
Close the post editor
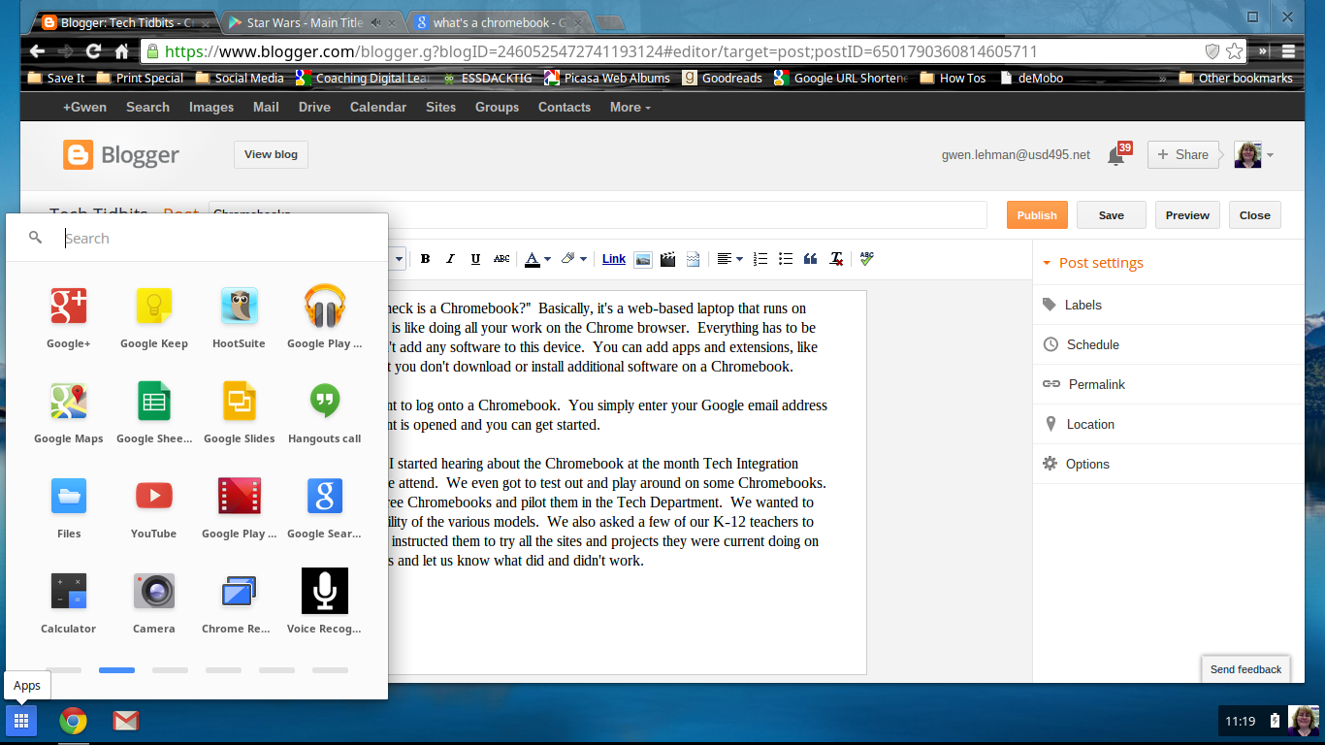[x=1255, y=215]
